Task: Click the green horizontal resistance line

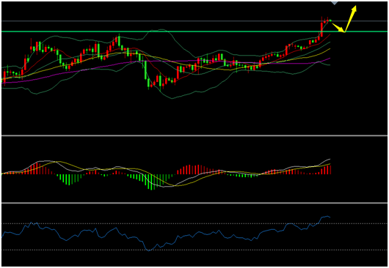Action: [x=194, y=31]
